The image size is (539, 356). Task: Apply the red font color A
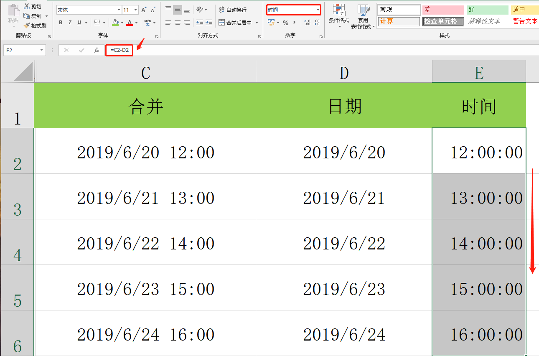(130, 23)
